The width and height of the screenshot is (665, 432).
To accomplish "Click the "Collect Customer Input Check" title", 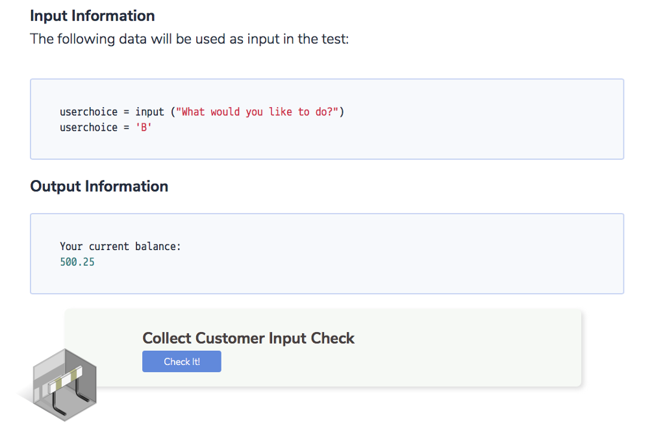I will click(x=249, y=338).
